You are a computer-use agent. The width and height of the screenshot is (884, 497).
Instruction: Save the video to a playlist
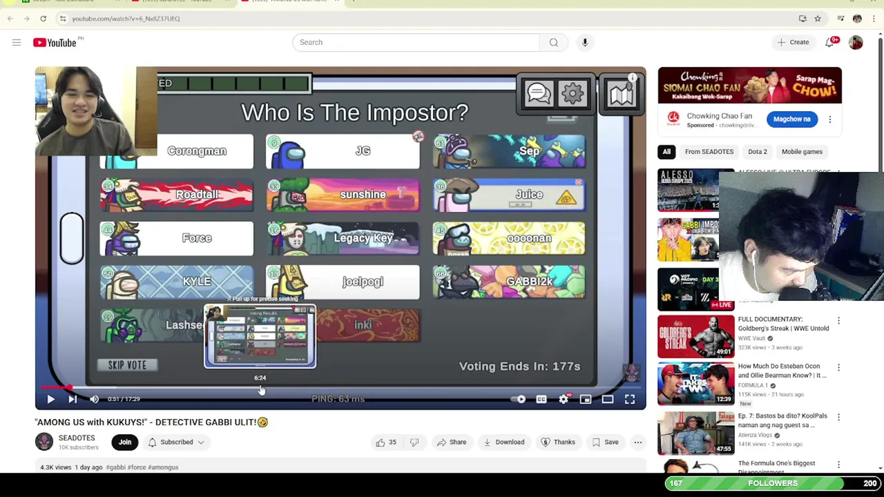605,442
